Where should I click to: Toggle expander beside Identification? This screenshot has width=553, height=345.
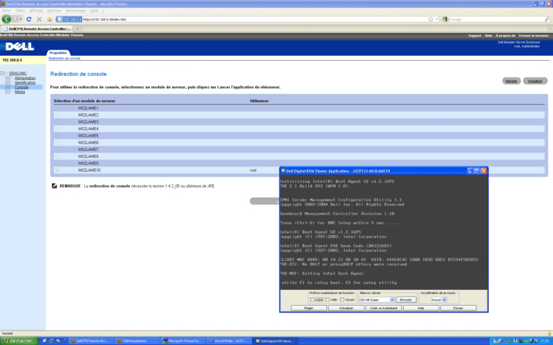pos(8,82)
